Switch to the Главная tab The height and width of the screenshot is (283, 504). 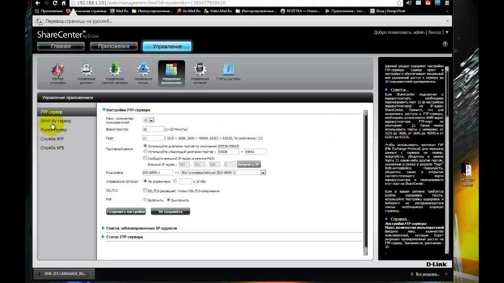[x=61, y=46]
